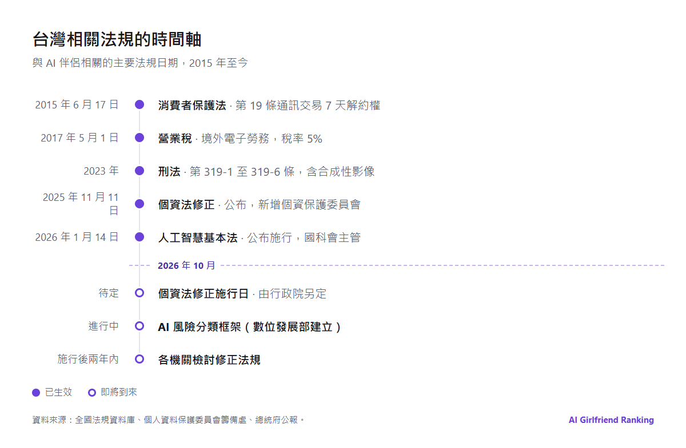The width and height of the screenshot is (686, 448).
Task: Click the date label 2026 年 1 月 14 日
Action: click(77, 237)
